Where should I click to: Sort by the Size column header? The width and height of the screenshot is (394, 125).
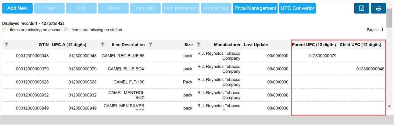188,45
